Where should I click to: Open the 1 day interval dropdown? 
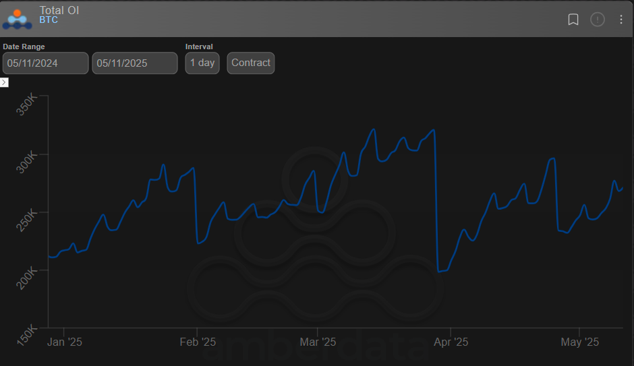click(x=202, y=63)
